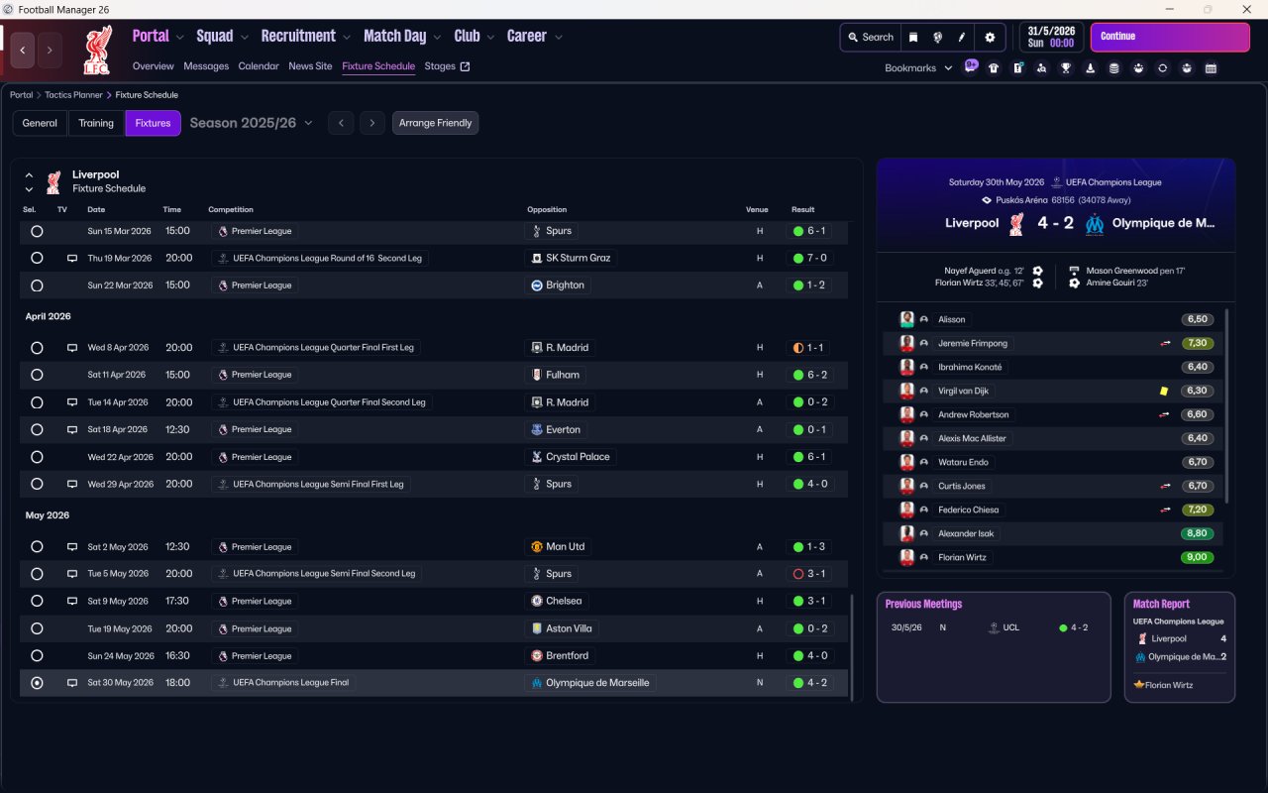Open the Season 2025/26 dropdown
Screen dimensions: 1268x793
[x=251, y=123]
